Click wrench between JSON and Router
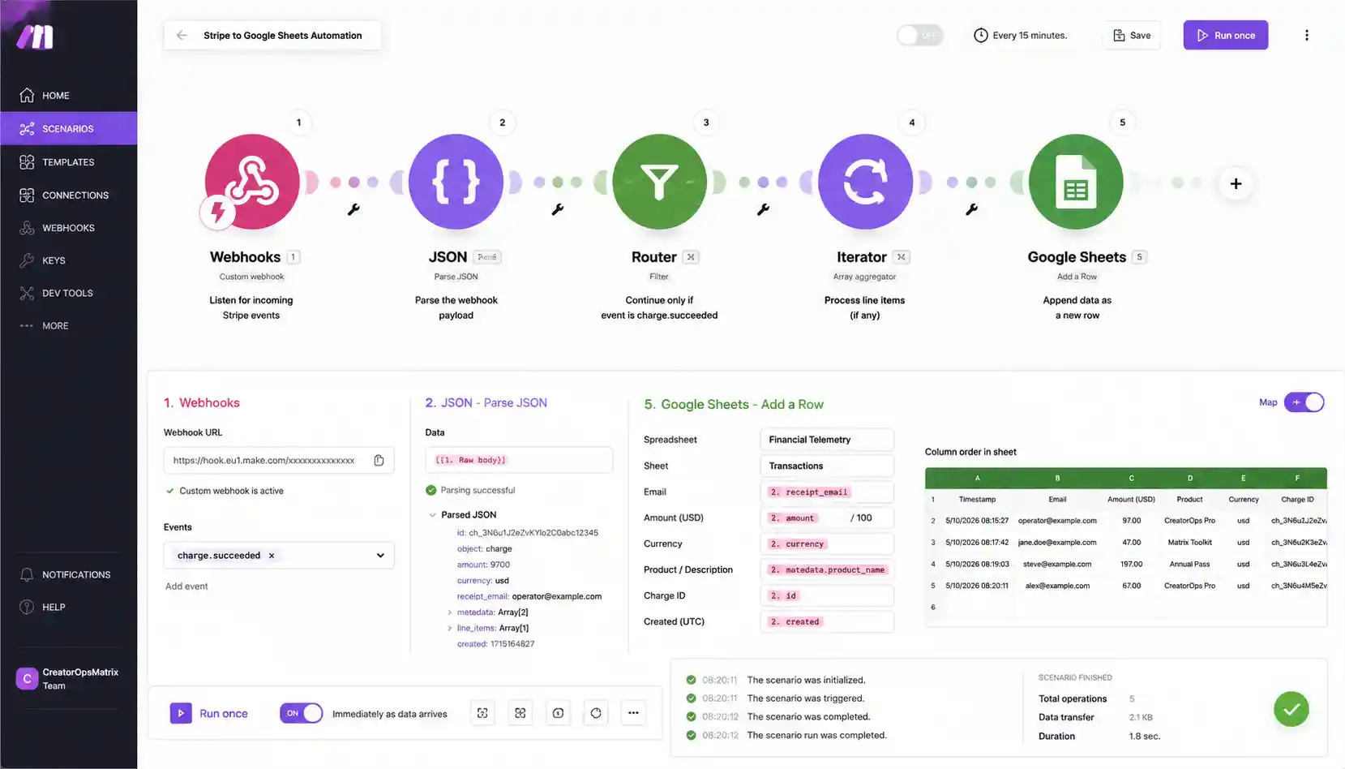 coord(558,209)
